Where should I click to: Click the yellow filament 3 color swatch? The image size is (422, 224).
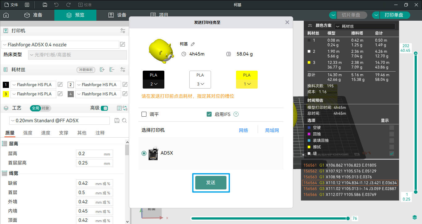(6, 94)
